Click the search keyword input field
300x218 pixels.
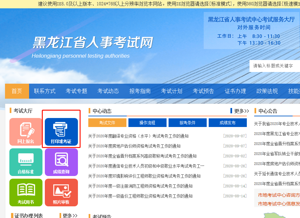(274, 66)
